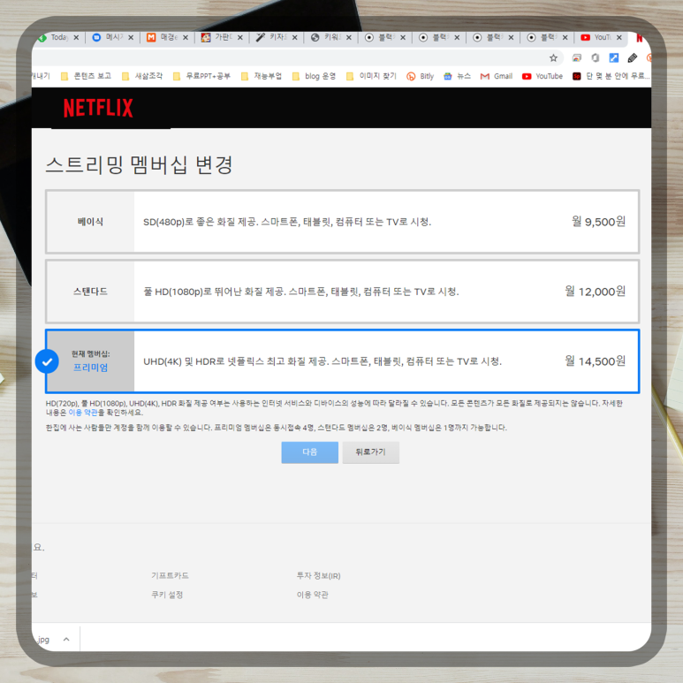Click the 풀 HD(1080p) plan description text

click(x=301, y=292)
